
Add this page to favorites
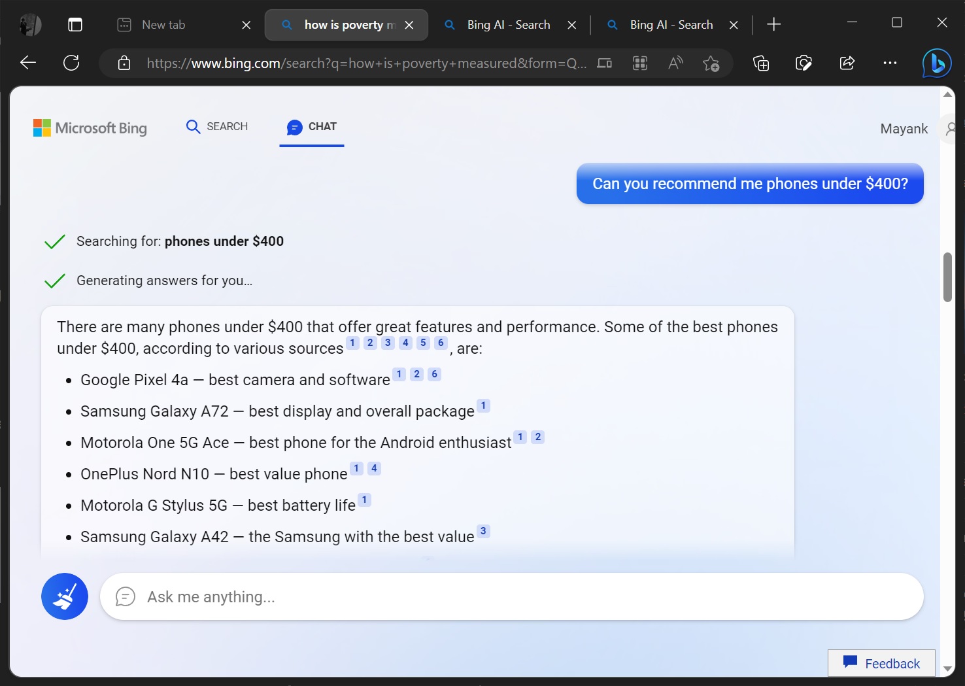711,63
